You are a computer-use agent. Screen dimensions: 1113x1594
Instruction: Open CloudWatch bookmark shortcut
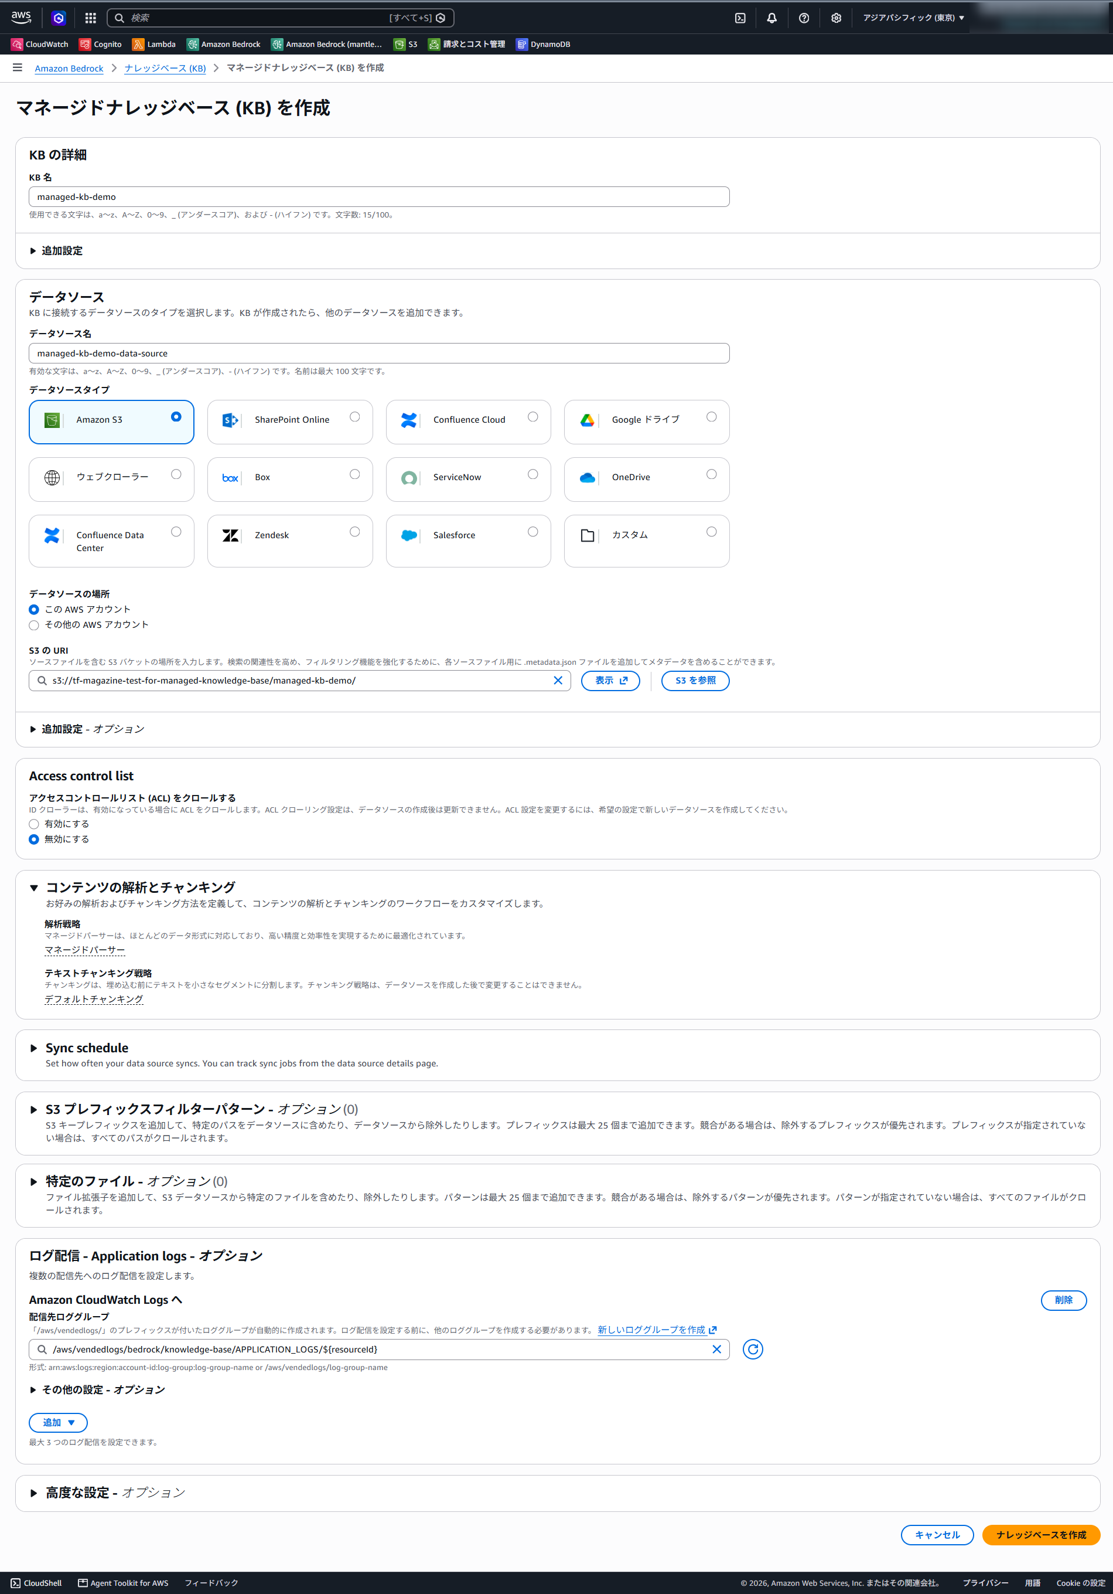[x=40, y=45]
